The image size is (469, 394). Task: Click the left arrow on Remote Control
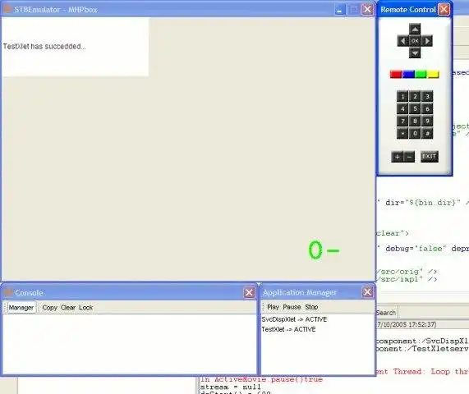[403, 41]
